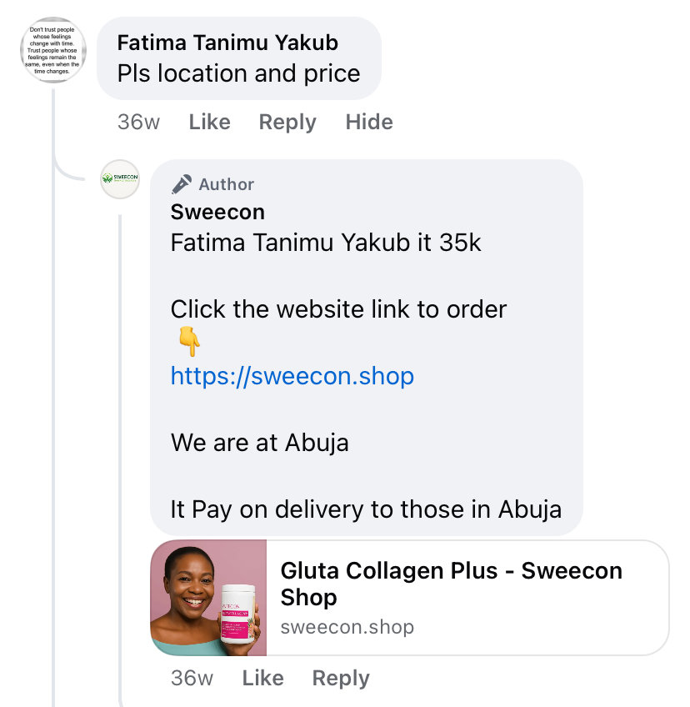This screenshot has height=707, width=690.
Task: Reply to Sweecon's author comment
Action: point(341,678)
